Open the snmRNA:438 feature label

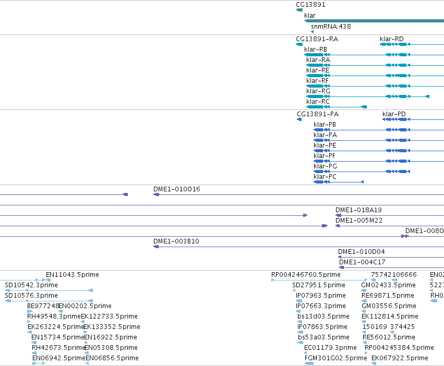click(331, 27)
